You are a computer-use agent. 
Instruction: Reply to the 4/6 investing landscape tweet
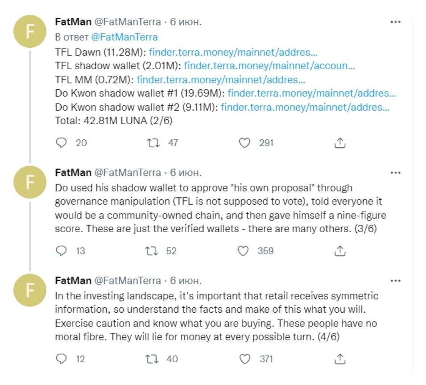(61, 359)
